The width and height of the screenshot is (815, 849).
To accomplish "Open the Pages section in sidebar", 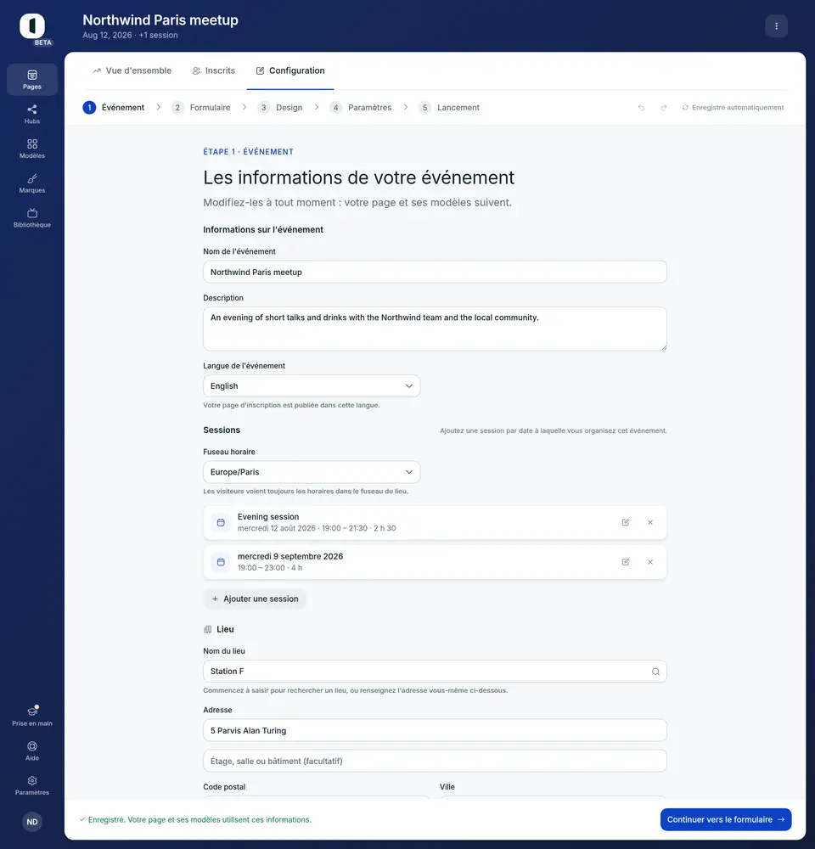I will coord(32,79).
